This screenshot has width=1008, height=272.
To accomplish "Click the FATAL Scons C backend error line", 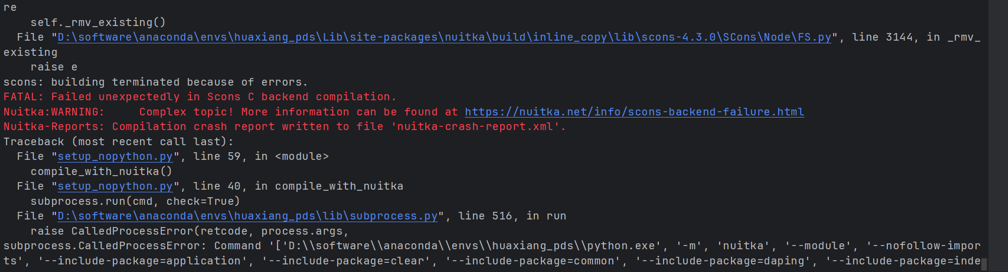I will tap(200, 96).
